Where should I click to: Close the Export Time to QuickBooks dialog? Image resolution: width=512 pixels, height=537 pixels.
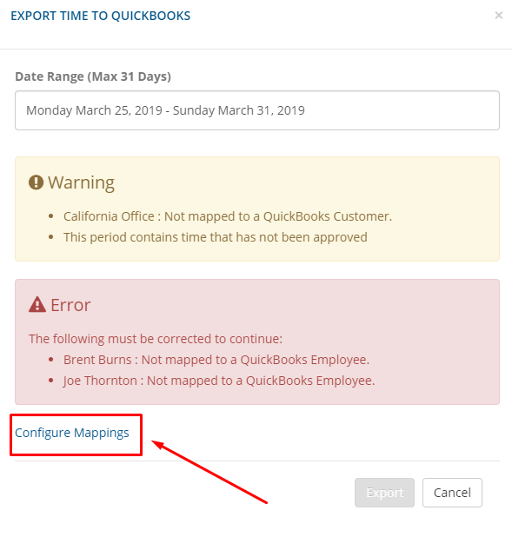(499, 16)
